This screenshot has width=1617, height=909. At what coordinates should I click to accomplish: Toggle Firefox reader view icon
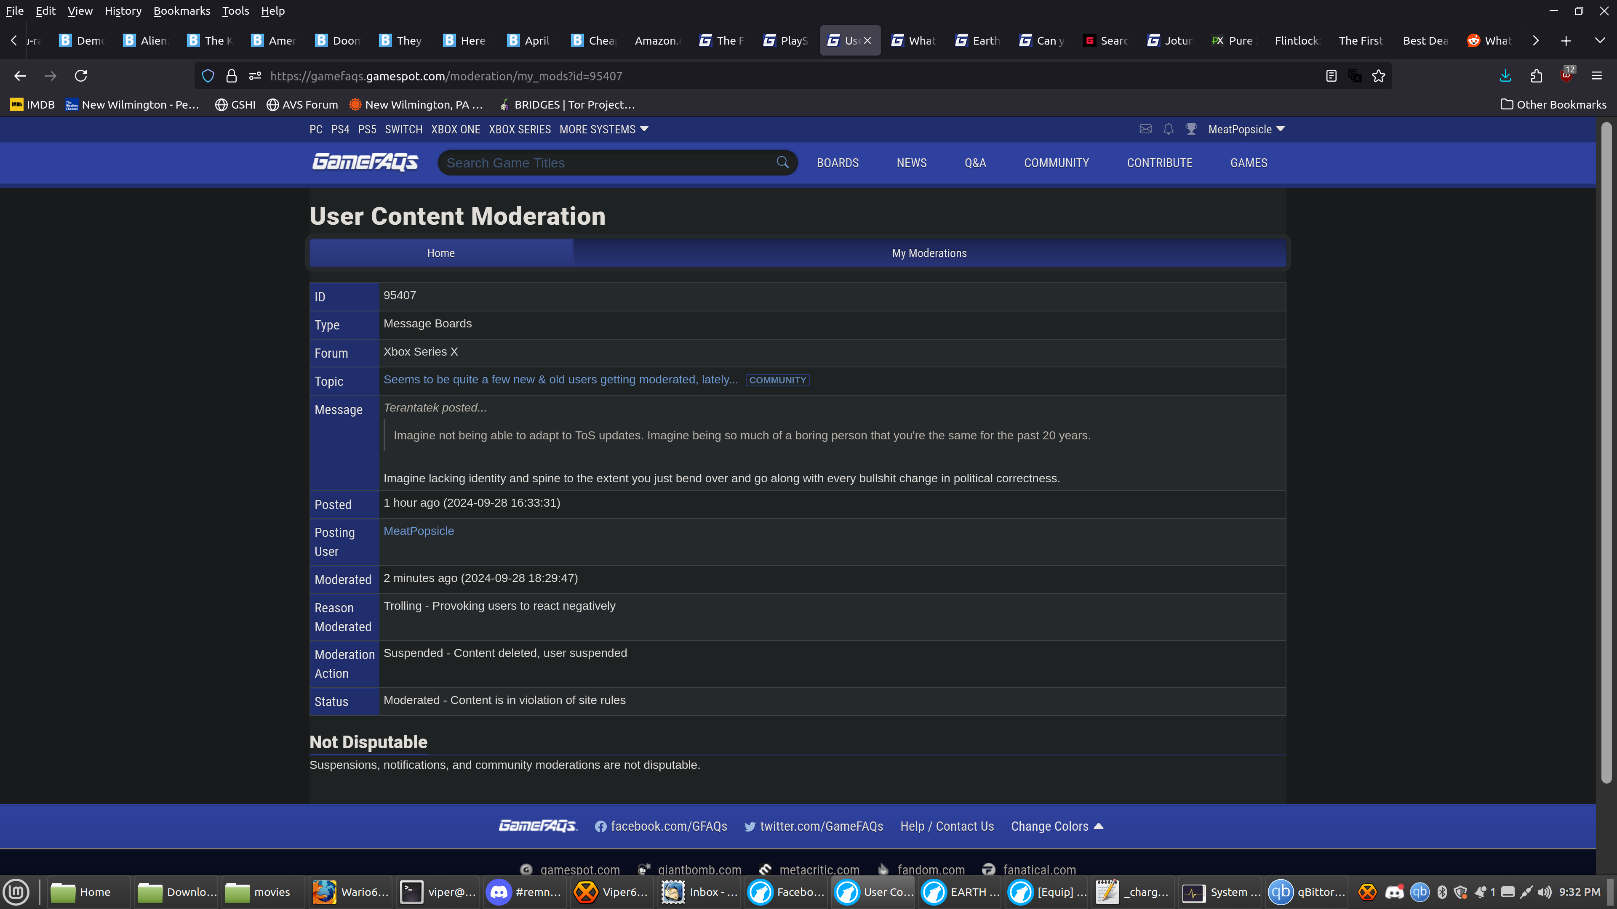click(x=1331, y=76)
